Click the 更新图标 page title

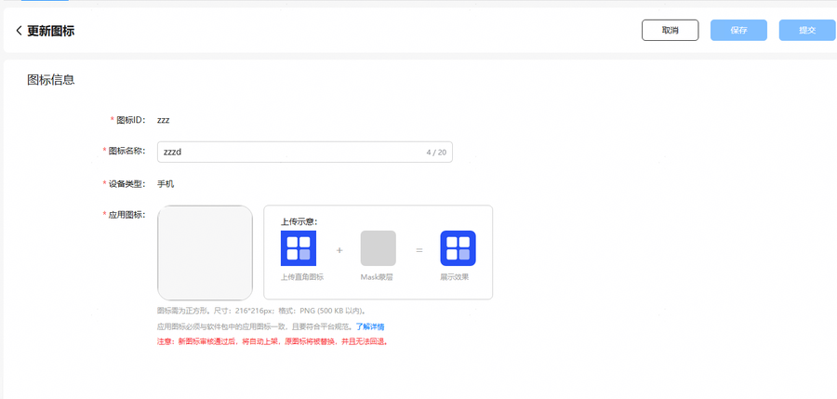click(50, 31)
